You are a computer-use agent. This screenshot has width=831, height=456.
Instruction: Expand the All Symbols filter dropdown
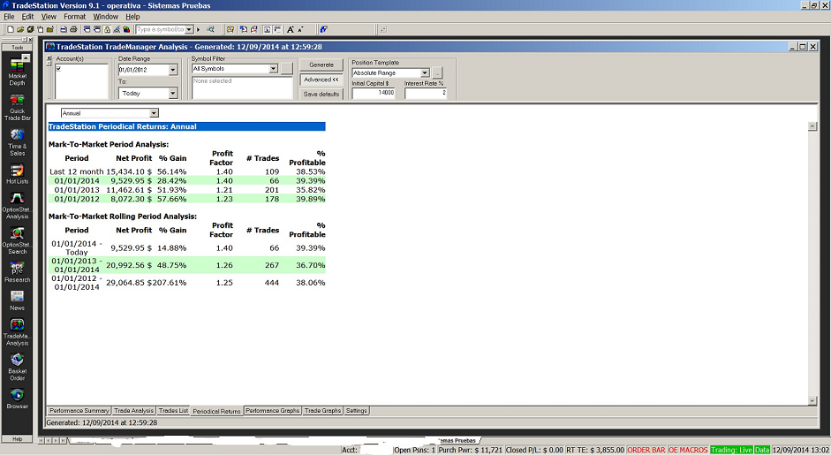click(x=274, y=68)
